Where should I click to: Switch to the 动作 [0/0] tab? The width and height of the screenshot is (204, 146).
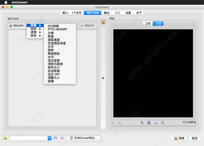click(92, 13)
